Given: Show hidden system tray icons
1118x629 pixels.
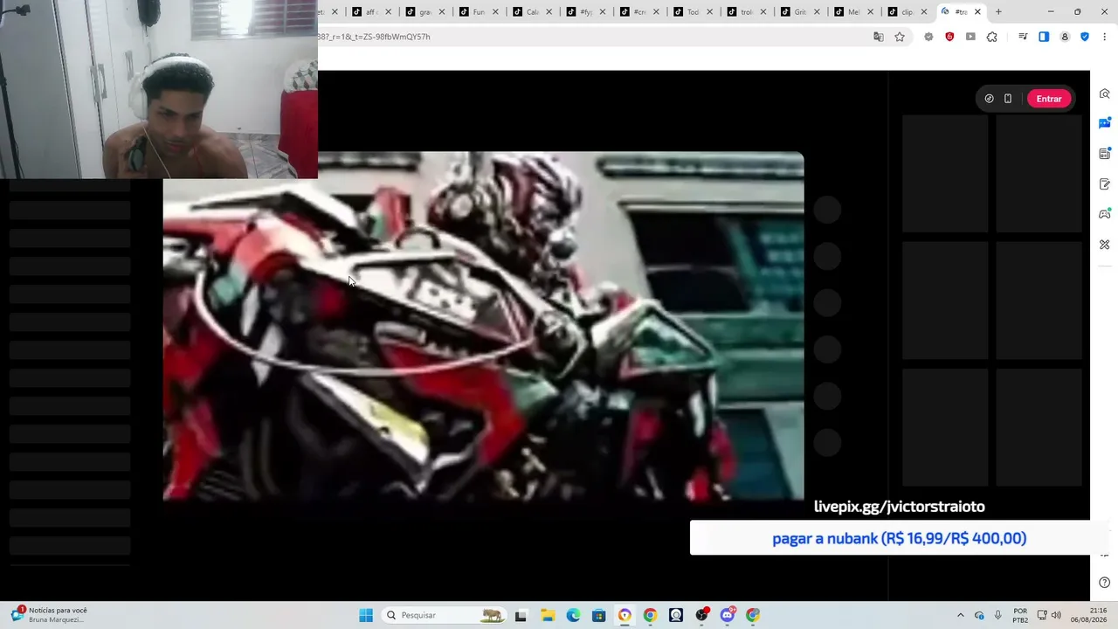Looking at the screenshot, I should [x=961, y=615].
